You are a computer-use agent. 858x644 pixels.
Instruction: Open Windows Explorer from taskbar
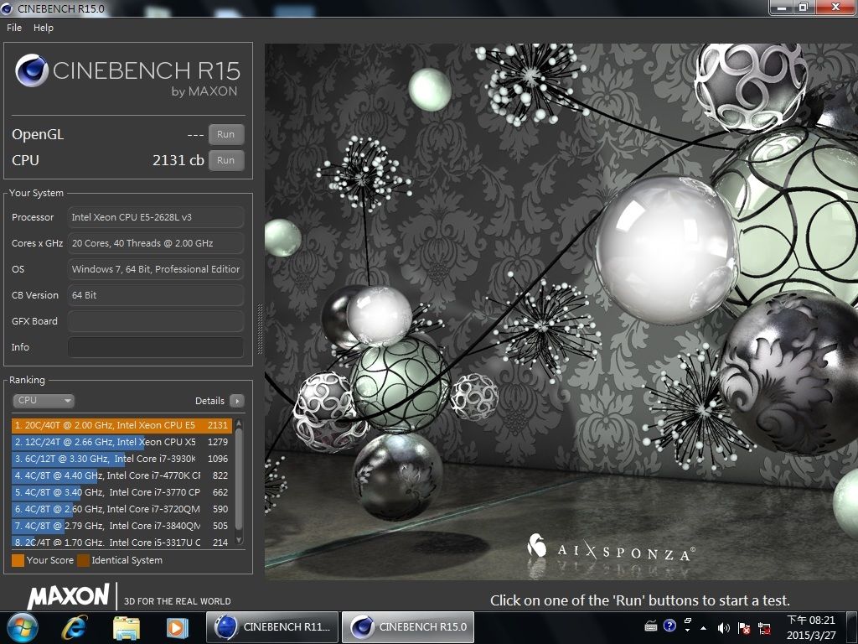pyautogui.click(x=126, y=627)
